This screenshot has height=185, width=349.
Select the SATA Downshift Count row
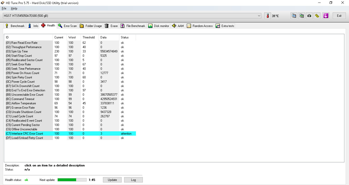[x=71, y=86]
